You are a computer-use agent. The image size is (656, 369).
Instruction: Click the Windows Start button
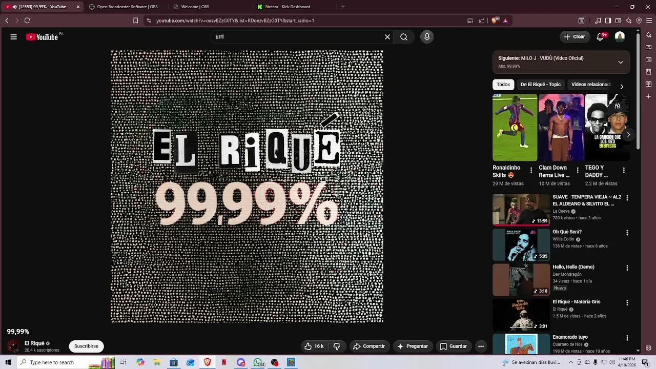coord(8,362)
